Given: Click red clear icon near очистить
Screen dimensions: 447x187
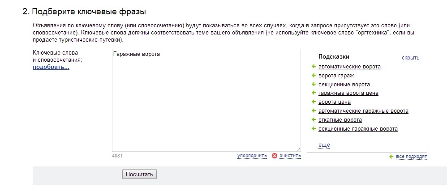Looking at the screenshot, I should click(x=274, y=156).
